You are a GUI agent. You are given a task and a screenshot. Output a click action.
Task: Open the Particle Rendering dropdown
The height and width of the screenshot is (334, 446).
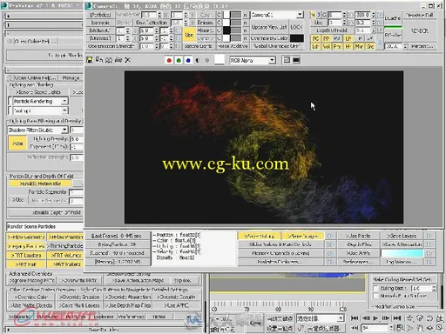click(38, 101)
